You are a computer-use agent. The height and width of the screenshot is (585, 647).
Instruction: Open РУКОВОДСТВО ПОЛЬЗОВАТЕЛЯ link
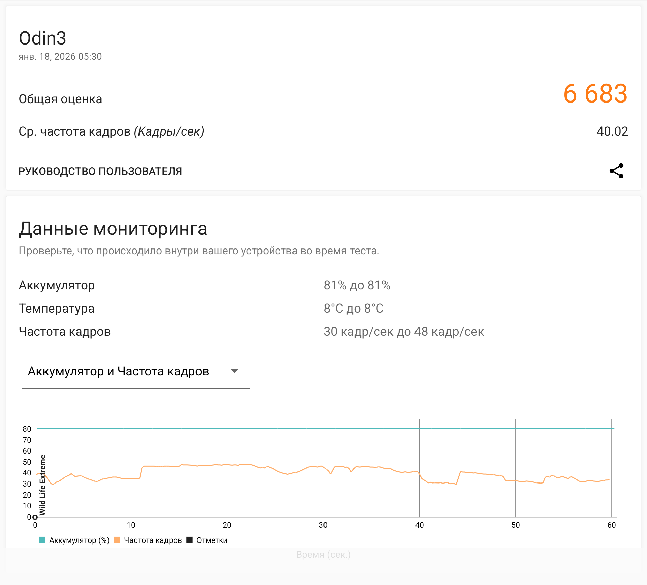click(x=100, y=171)
